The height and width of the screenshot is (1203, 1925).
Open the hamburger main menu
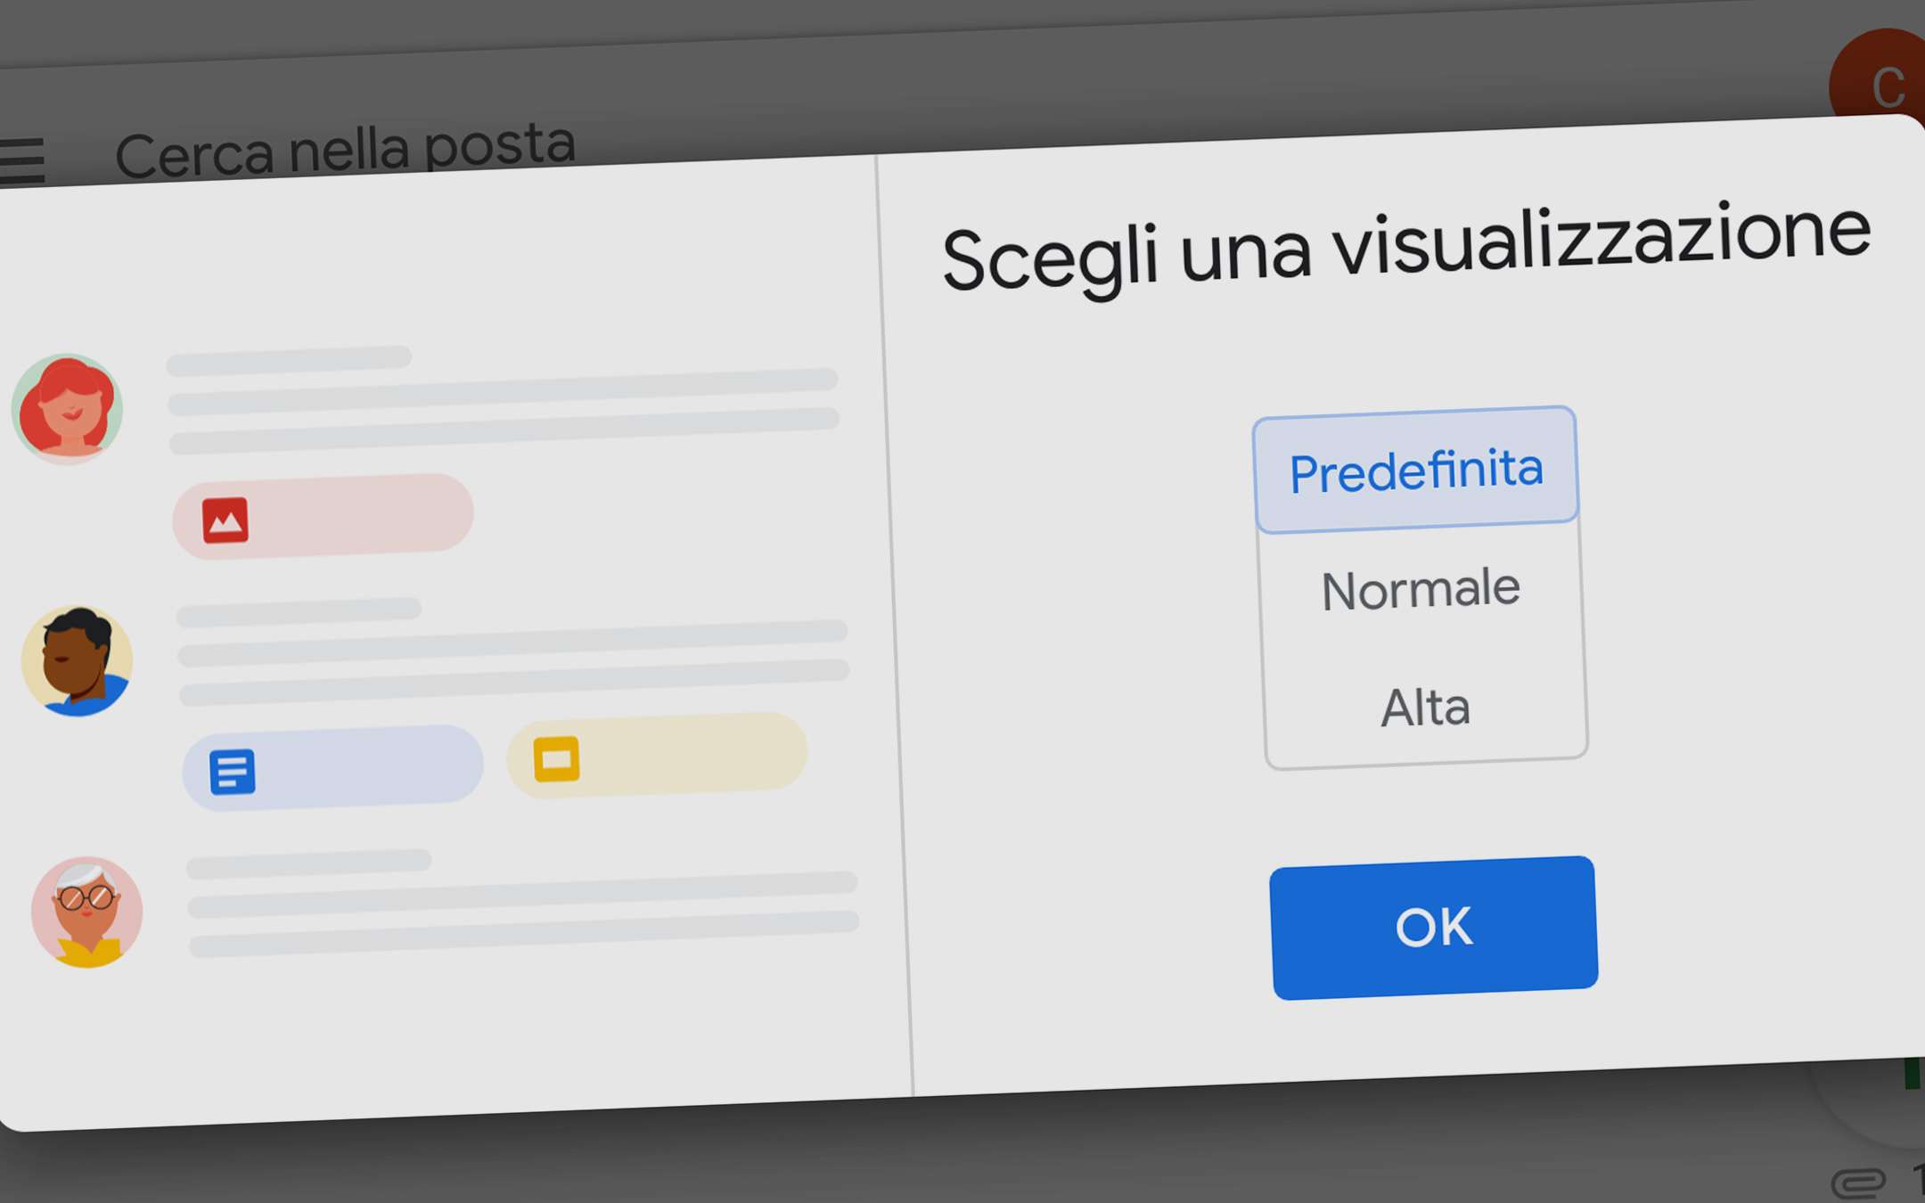[x=21, y=160]
